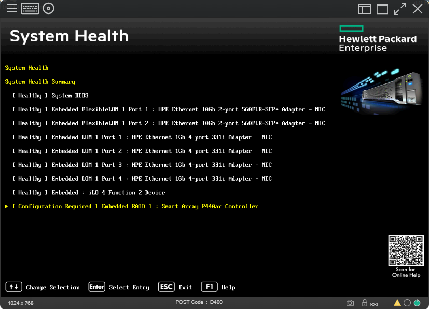
Task: Click the Change Selection label
Action: [x=53, y=287]
